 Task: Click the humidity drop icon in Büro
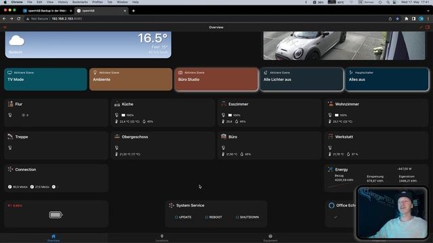tap(242, 155)
